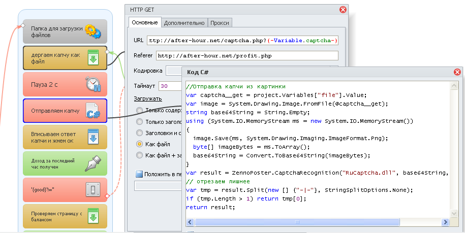Viewport: 465px width, 233px height.
Task: Click the page icon on Вписываем ответ капчи block
Action: point(93,137)
